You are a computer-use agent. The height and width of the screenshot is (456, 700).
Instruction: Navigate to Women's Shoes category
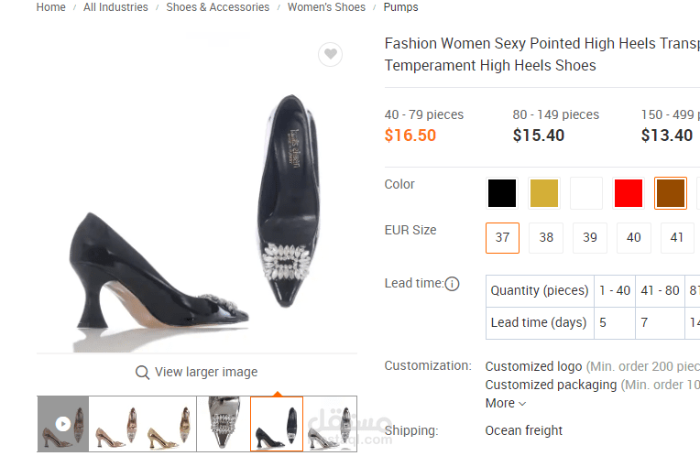tap(326, 7)
